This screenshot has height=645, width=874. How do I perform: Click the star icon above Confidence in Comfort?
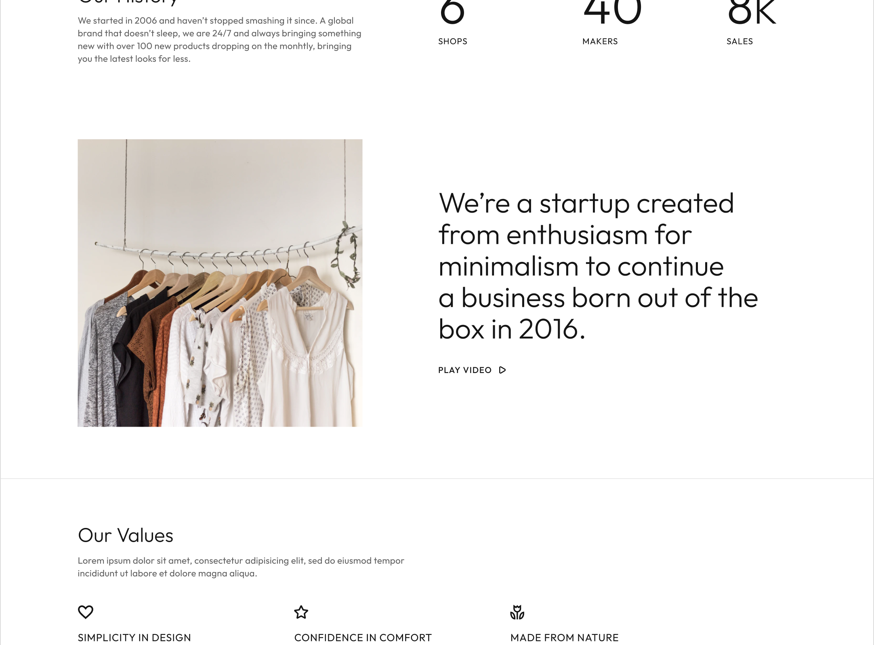[x=301, y=612]
